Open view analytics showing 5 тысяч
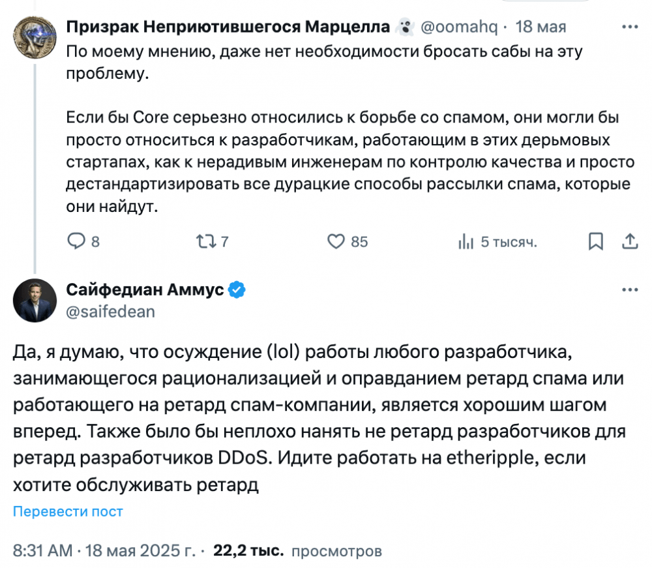The image size is (652, 568). tap(497, 241)
